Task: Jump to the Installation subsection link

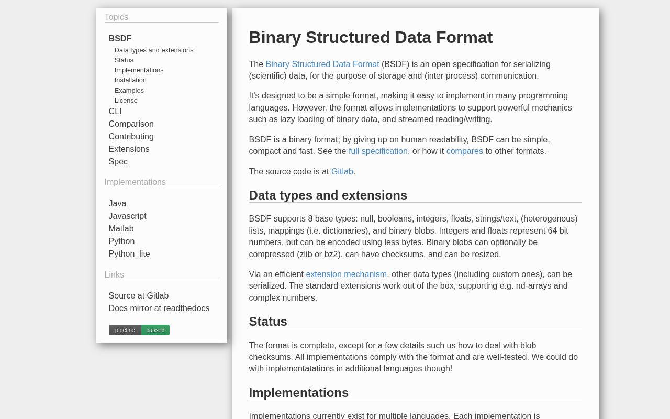Action: pos(130,80)
